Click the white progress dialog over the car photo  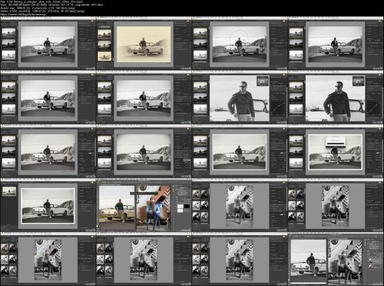coord(336,142)
